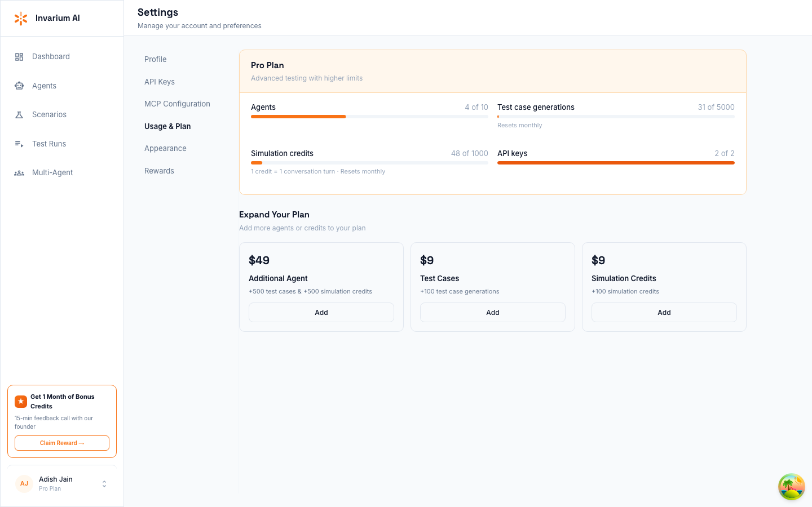Expand the Adish Jain account switcher

coord(104,484)
